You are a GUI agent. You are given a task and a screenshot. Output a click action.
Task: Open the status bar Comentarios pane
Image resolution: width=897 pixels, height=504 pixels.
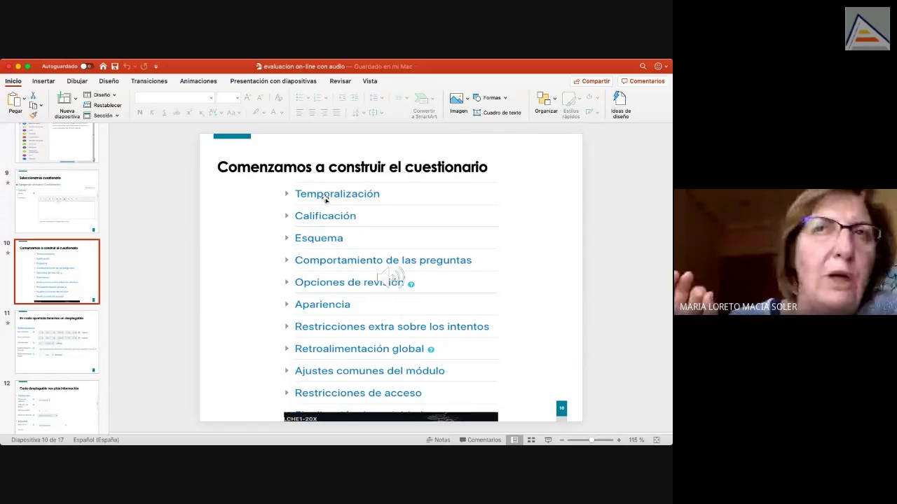tap(480, 440)
